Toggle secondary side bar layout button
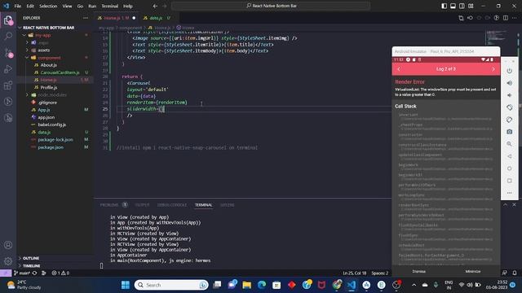This screenshot has width=522, height=293. pos(462,6)
